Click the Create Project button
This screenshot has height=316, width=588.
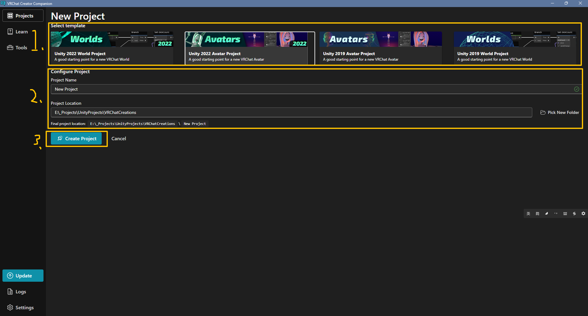click(77, 138)
